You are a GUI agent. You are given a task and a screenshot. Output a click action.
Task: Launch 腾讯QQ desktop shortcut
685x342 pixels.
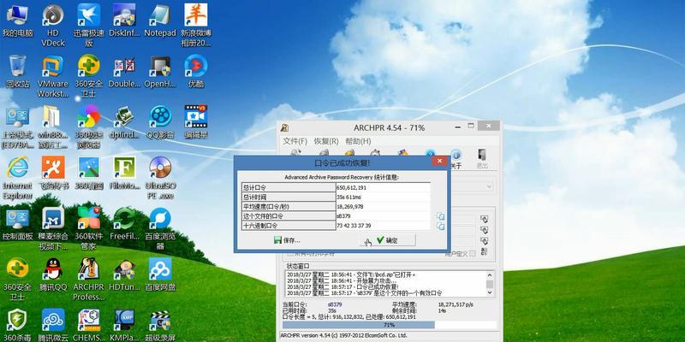coord(53,274)
